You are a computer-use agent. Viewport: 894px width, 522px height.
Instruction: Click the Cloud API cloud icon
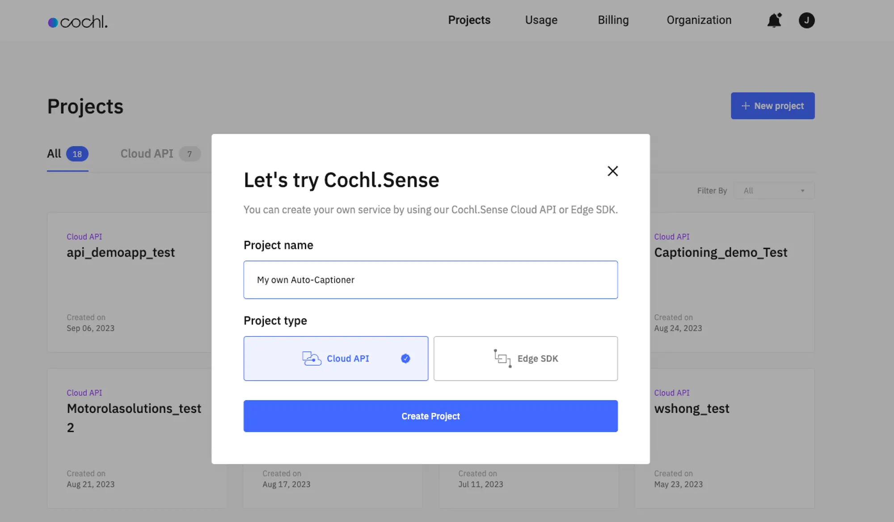click(312, 358)
